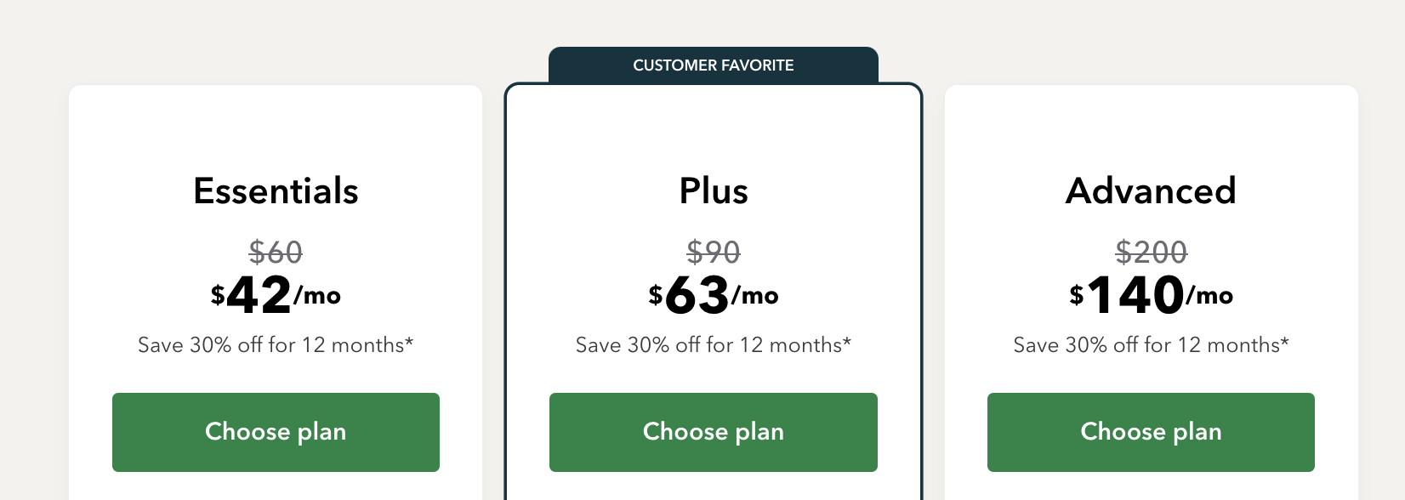Viewport: 1405px width, 500px height.
Task: Click the large 42 price figure
Action: tap(259, 295)
